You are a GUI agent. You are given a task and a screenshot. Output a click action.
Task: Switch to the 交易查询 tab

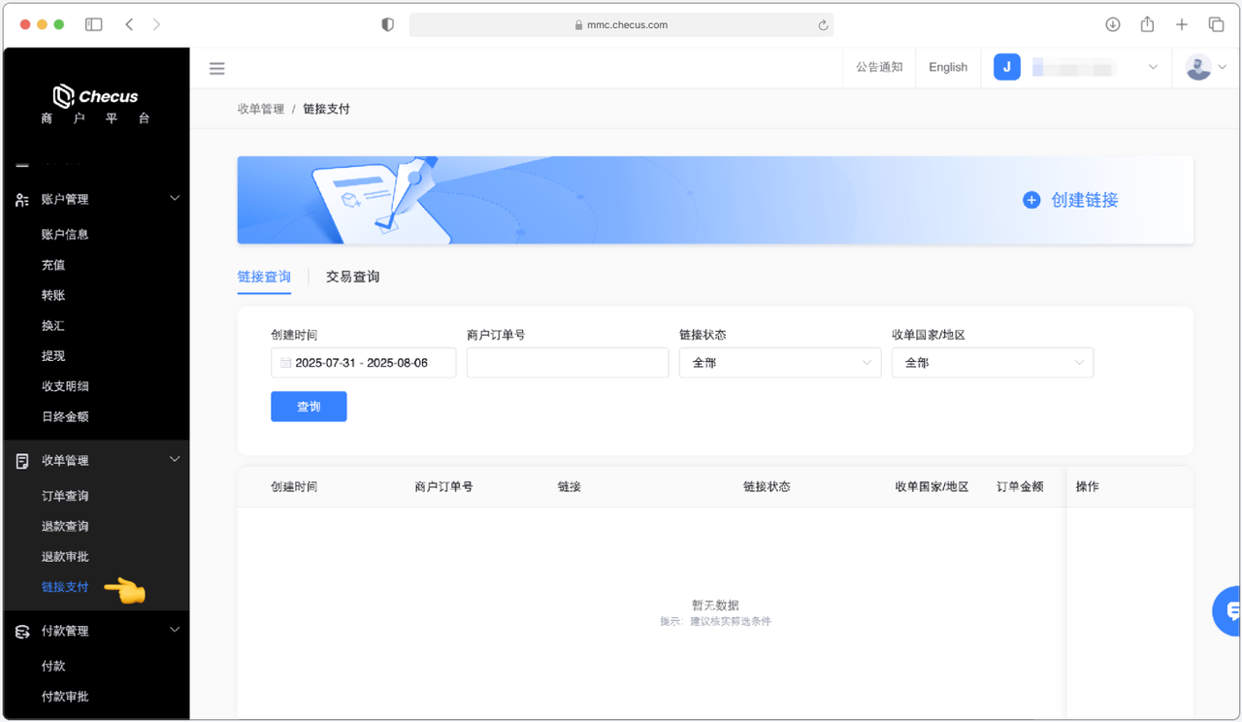[x=352, y=277]
